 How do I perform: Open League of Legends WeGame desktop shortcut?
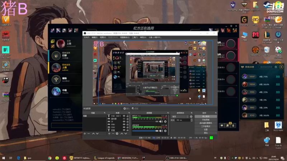pyautogui.click(x=267, y=37)
